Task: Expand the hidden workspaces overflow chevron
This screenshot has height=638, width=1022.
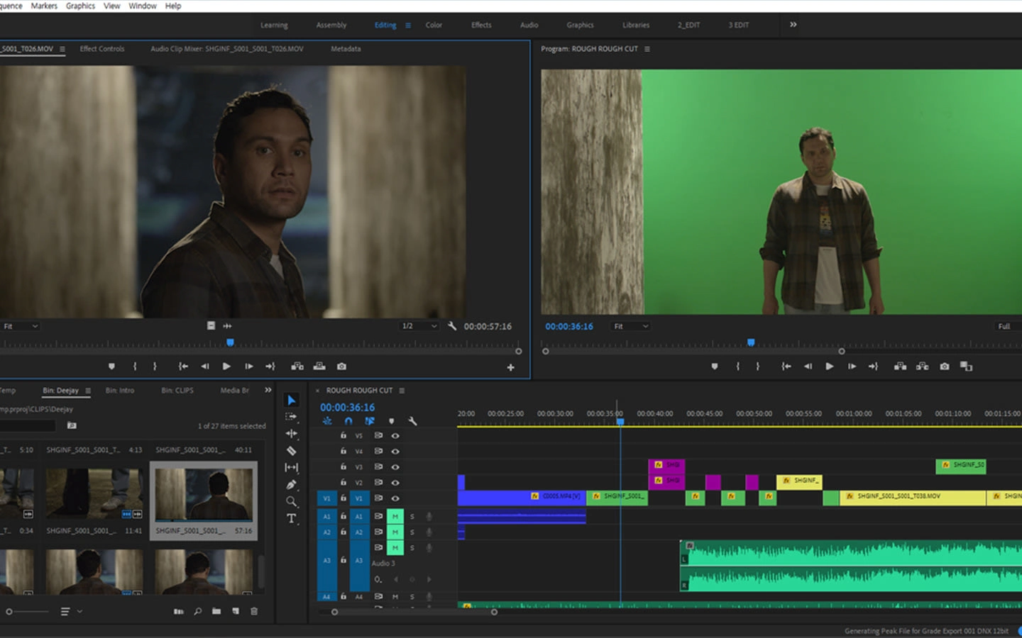Action: [x=793, y=25]
